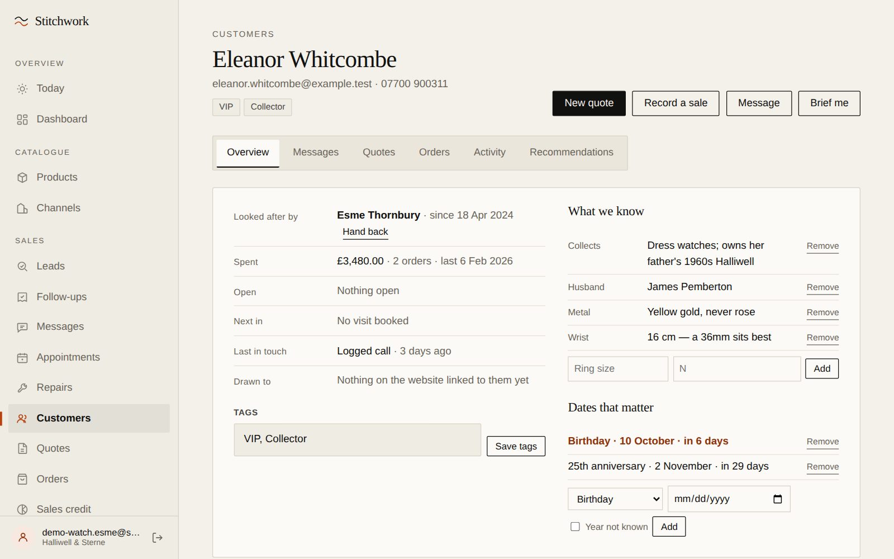894x559 pixels.
Task: Open Today via its sun icon
Action: 22,89
